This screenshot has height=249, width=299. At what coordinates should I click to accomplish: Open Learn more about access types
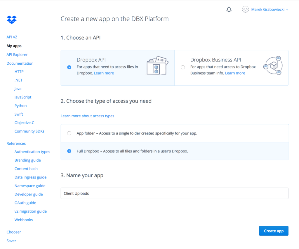pos(87,116)
